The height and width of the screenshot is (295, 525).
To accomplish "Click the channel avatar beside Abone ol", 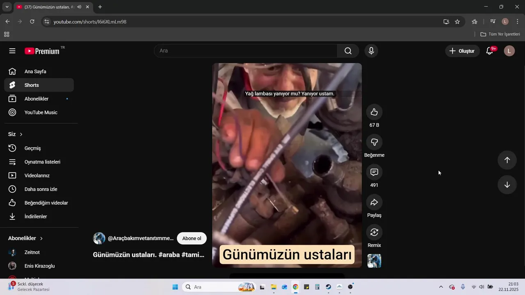I will [x=99, y=238].
